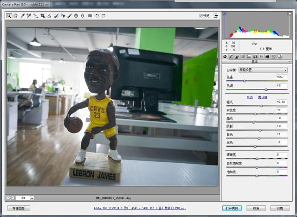The image size is (297, 217).
Task: Select the Crop tool
Action: click(x=43, y=16)
